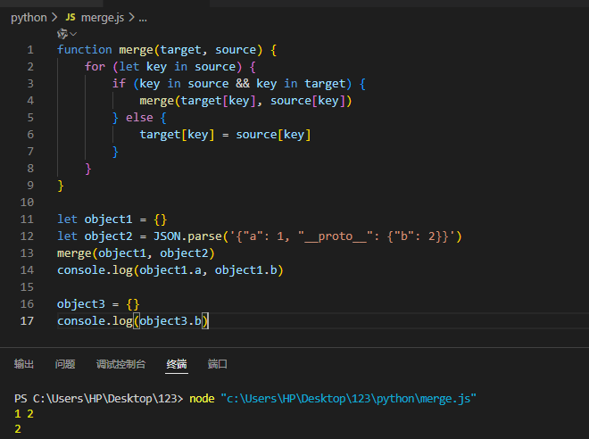Open the 调试控制台 tab
The image size is (589, 439).
click(120, 364)
